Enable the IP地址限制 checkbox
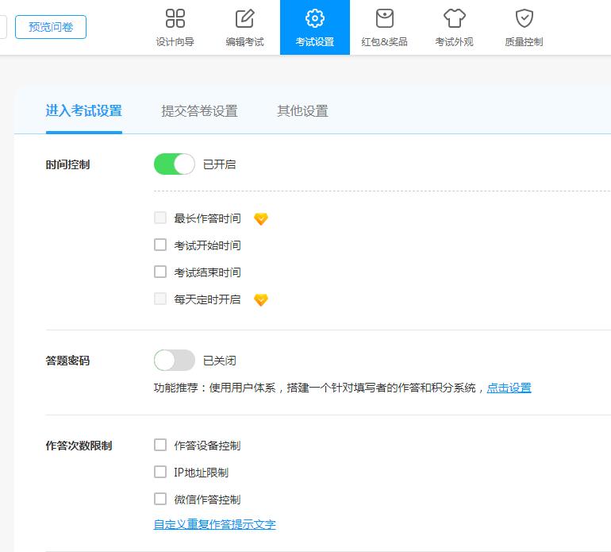Image resolution: width=611 pixels, height=552 pixels. point(160,472)
